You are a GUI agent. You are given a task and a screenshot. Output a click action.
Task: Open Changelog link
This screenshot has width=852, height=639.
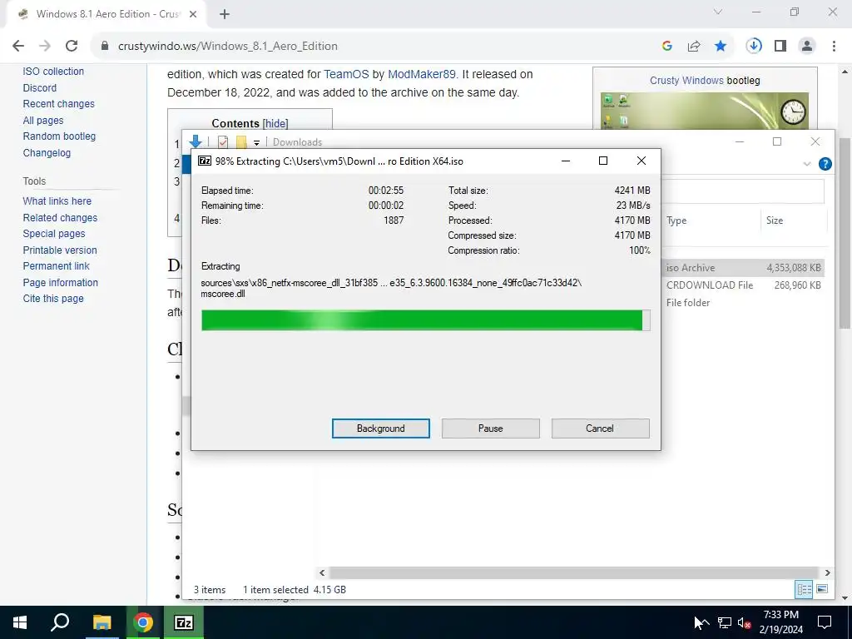coord(47,153)
